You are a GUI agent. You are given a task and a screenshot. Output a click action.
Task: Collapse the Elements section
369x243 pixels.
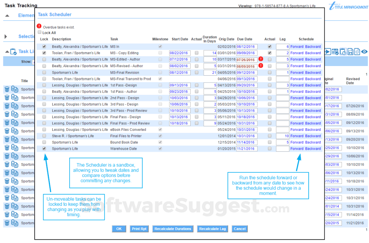pyautogui.click(x=8, y=15)
